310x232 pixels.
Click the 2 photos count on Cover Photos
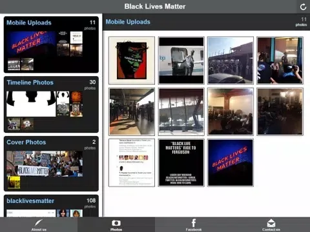pyautogui.click(x=90, y=144)
